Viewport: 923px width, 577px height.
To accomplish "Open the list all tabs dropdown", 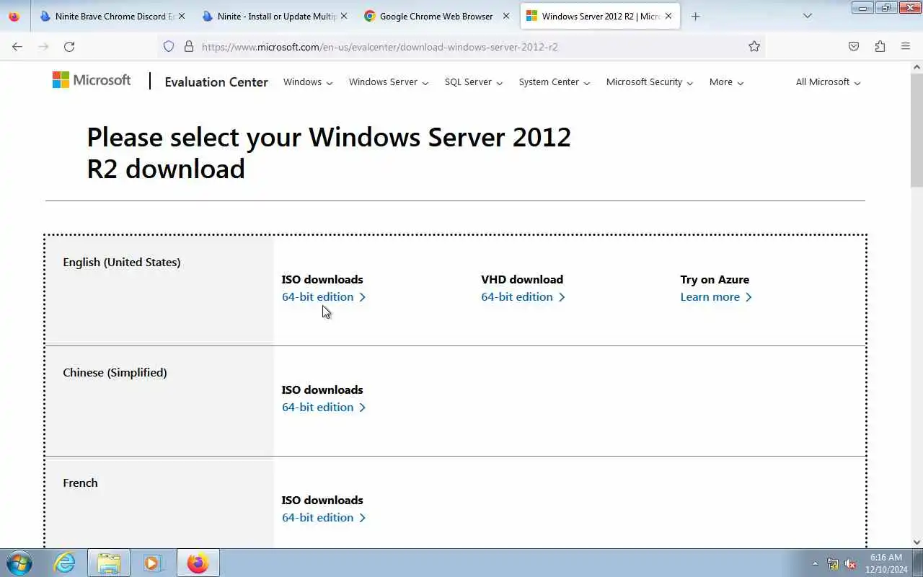I will tap(808, 16).
